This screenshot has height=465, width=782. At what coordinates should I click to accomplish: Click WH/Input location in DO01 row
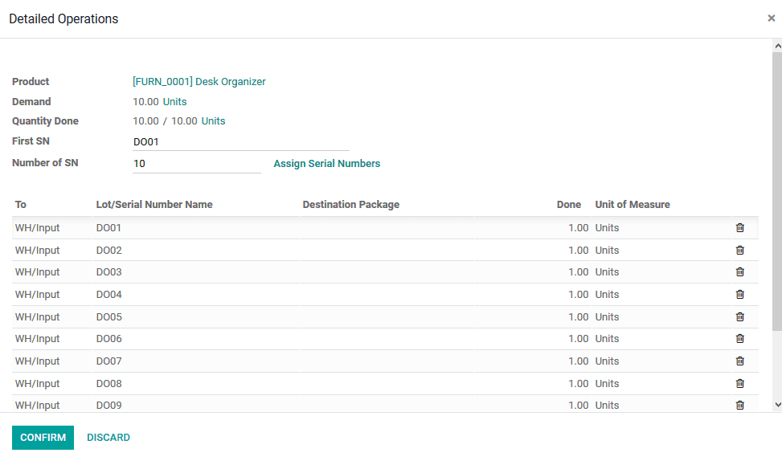click(38, 228)
